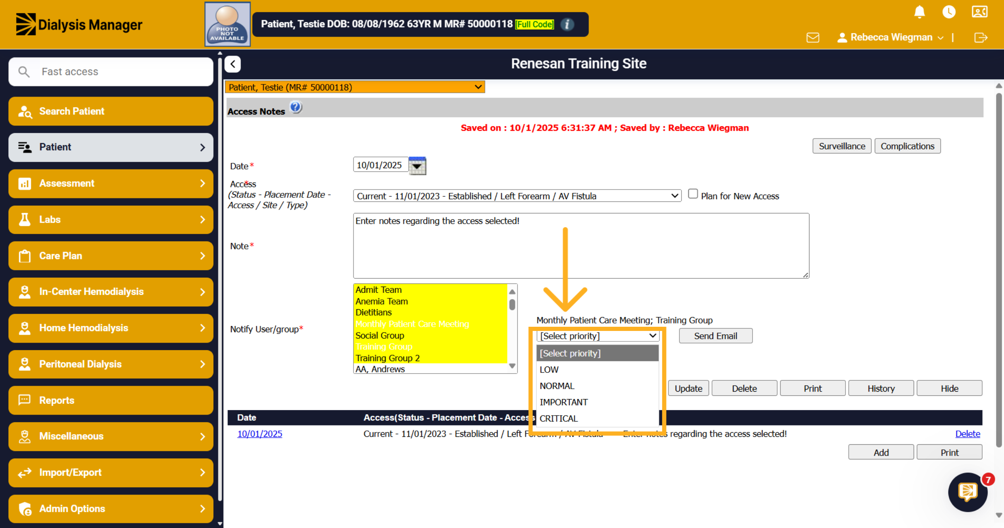1004x528 pixels.
Task: Click the Note text area
Action: pyautogui.click(x=581, y=246)
